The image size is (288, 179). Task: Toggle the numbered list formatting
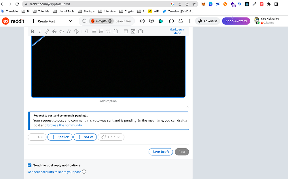[x=101, y=31]
